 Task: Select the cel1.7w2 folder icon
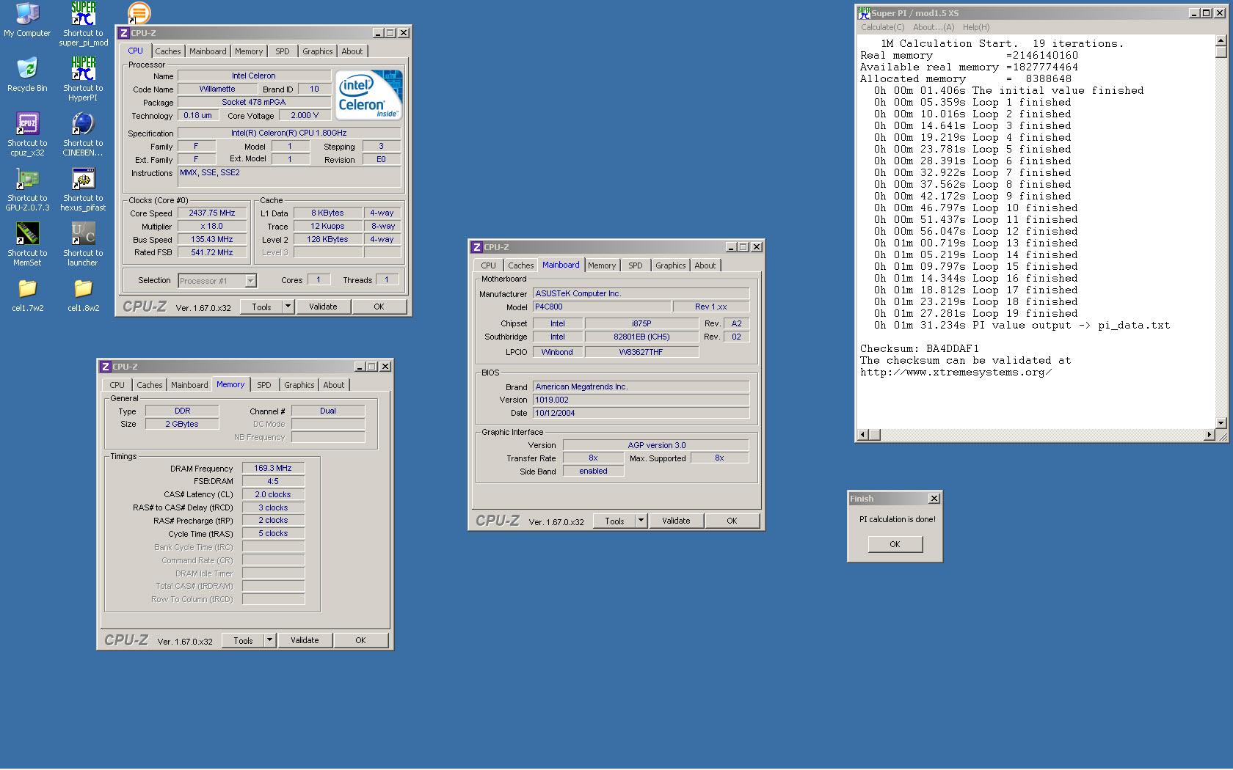27,295
